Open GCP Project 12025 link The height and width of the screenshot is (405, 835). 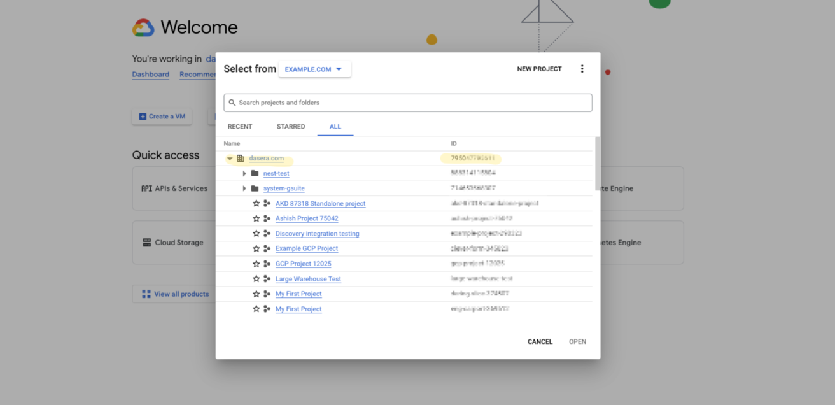point(303,264)
